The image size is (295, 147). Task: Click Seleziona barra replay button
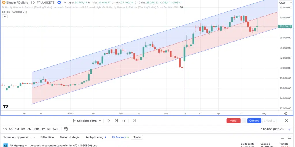(85, 121)
